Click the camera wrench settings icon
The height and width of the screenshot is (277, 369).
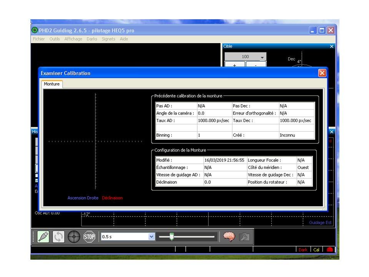(x=244, y=237)
